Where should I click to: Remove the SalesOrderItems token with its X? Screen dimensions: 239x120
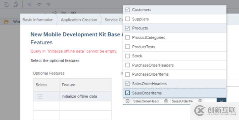point(200,101)
